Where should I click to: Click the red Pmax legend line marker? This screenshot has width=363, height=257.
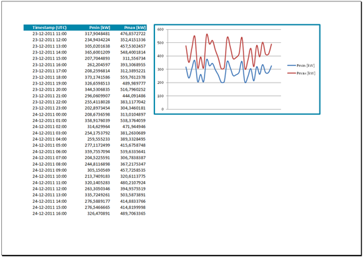point(292,73)
